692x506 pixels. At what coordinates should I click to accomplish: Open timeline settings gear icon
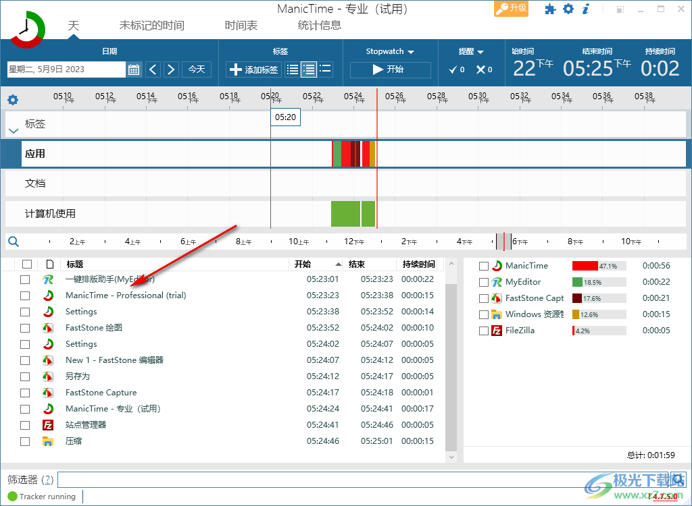13,100
